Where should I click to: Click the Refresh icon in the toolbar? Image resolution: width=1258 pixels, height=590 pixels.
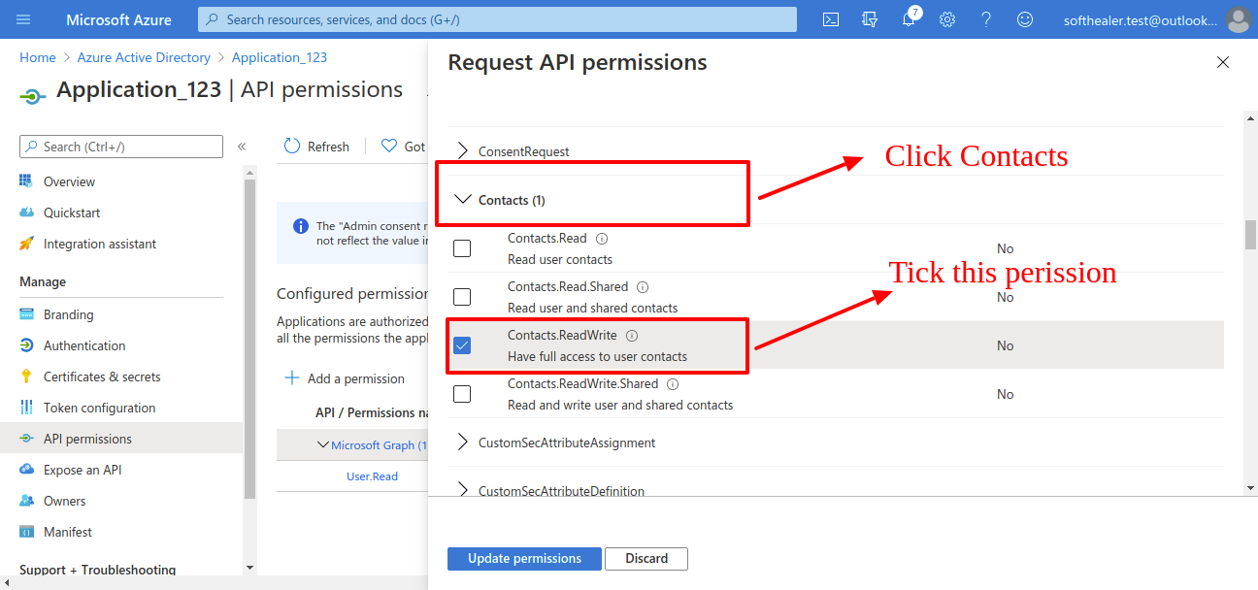292,146
